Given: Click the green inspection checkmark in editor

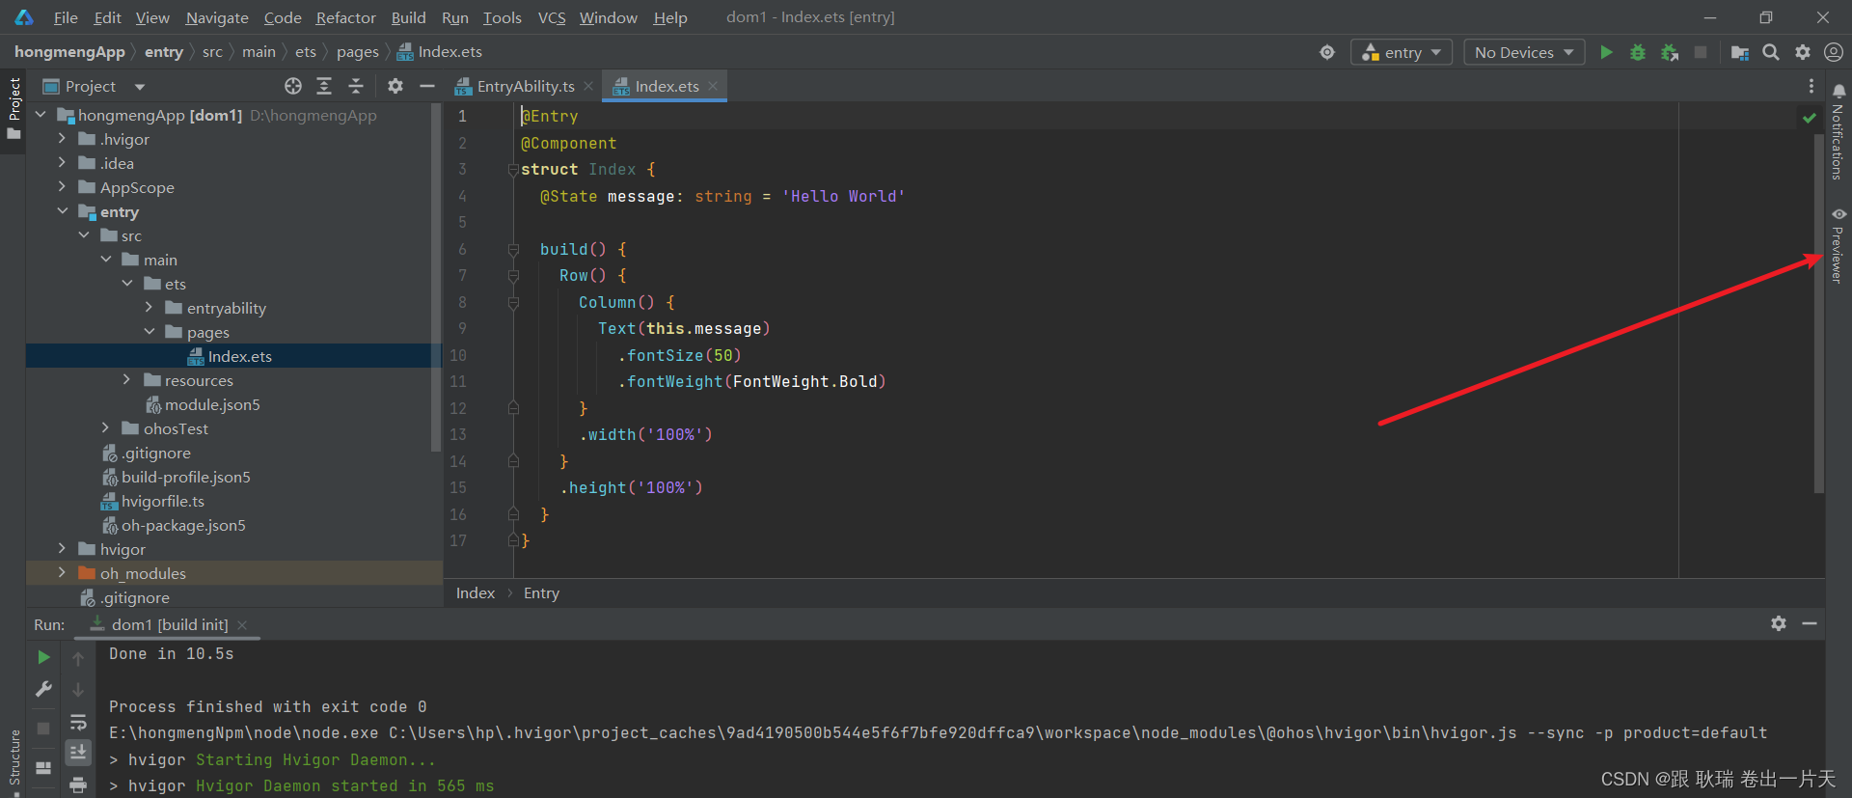Looking at the screenshot, I should coord(1809,117).
